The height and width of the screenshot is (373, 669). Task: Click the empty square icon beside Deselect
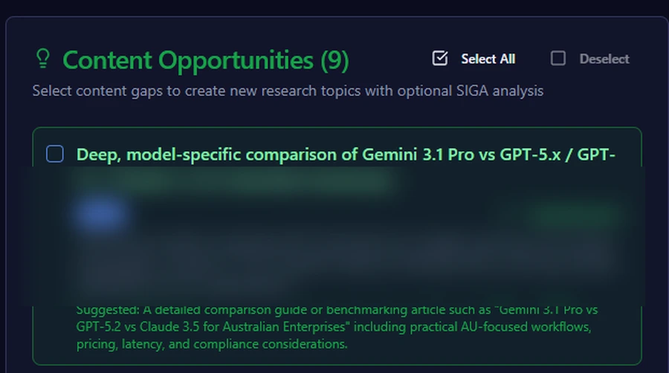558,59
